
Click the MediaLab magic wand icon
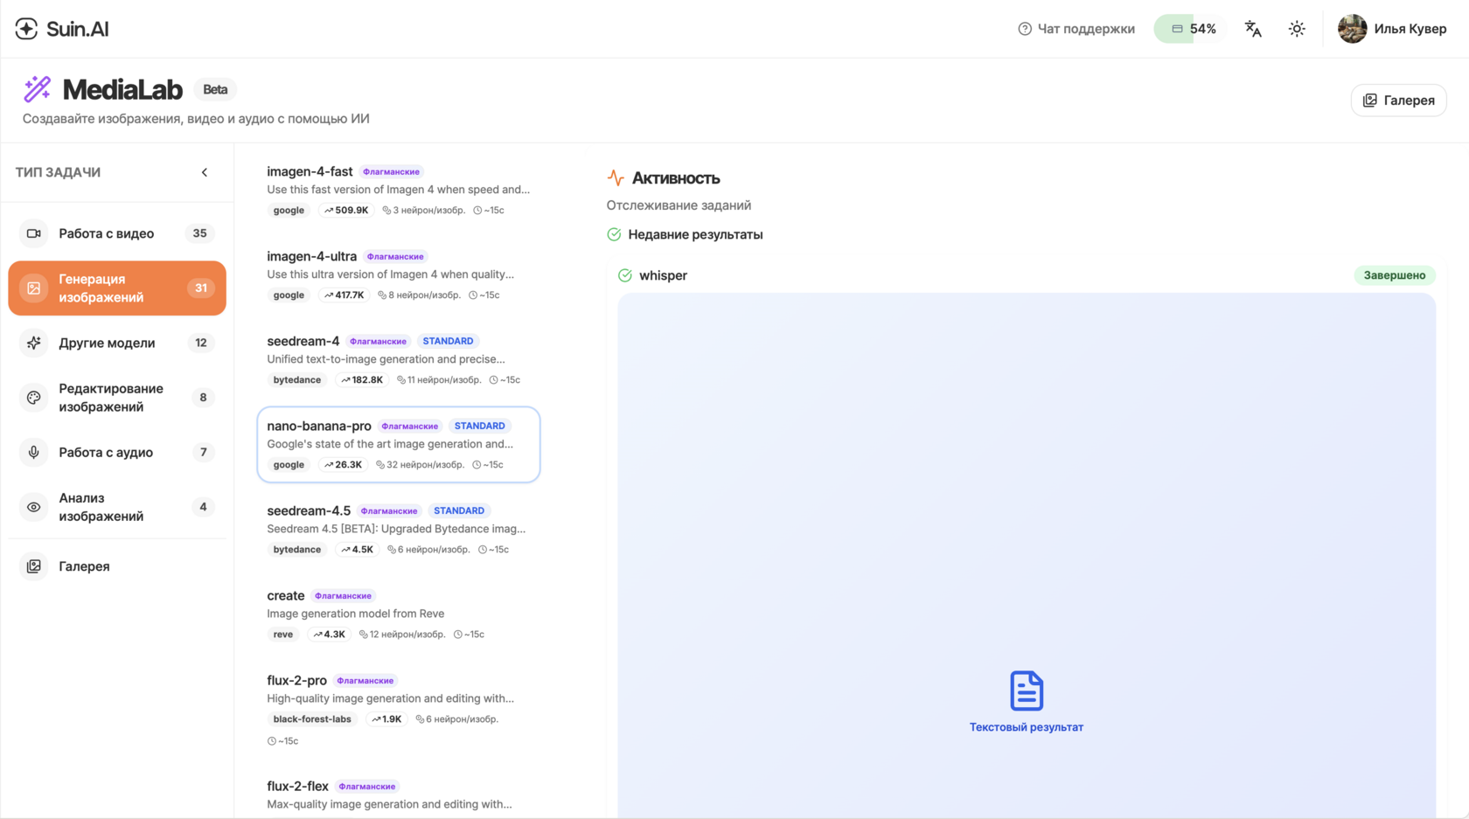(38, 88)
